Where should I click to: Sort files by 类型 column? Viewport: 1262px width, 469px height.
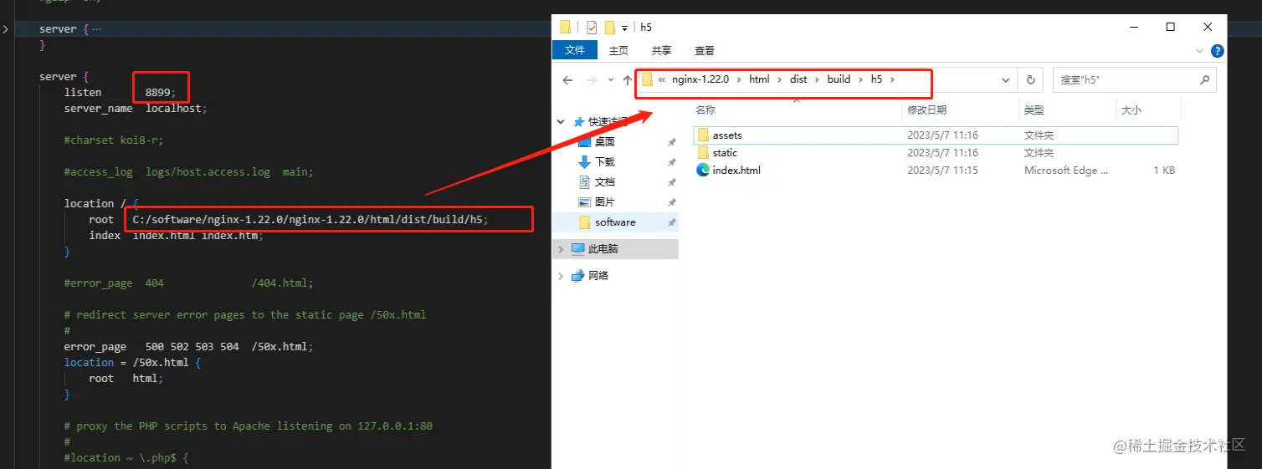click(1034, 110)
